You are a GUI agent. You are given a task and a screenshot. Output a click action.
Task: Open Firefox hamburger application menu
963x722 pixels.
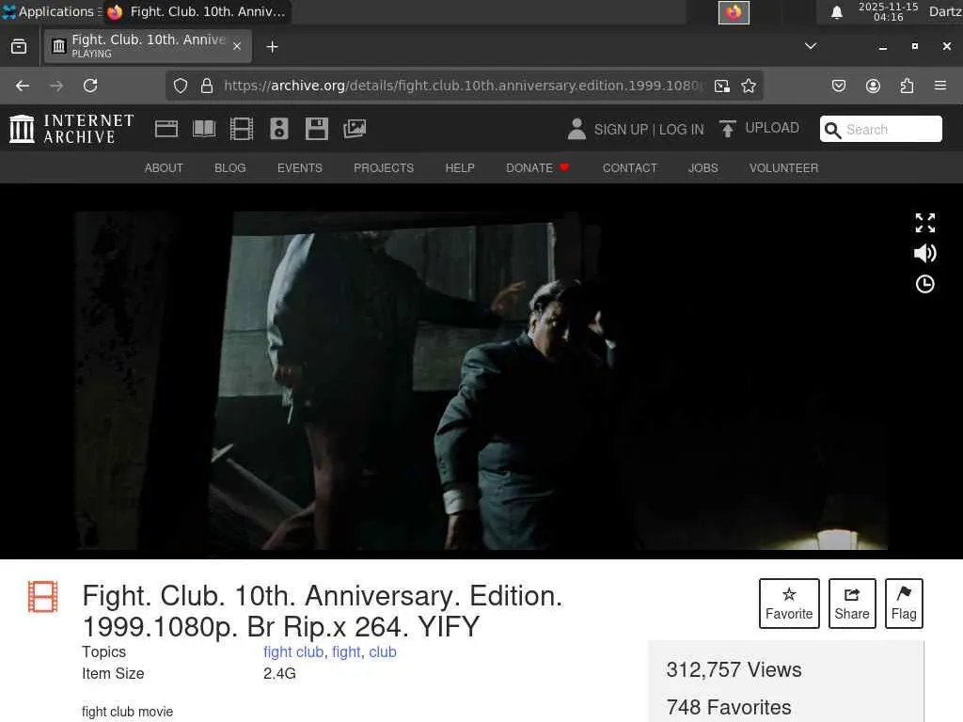pos(940,86)
